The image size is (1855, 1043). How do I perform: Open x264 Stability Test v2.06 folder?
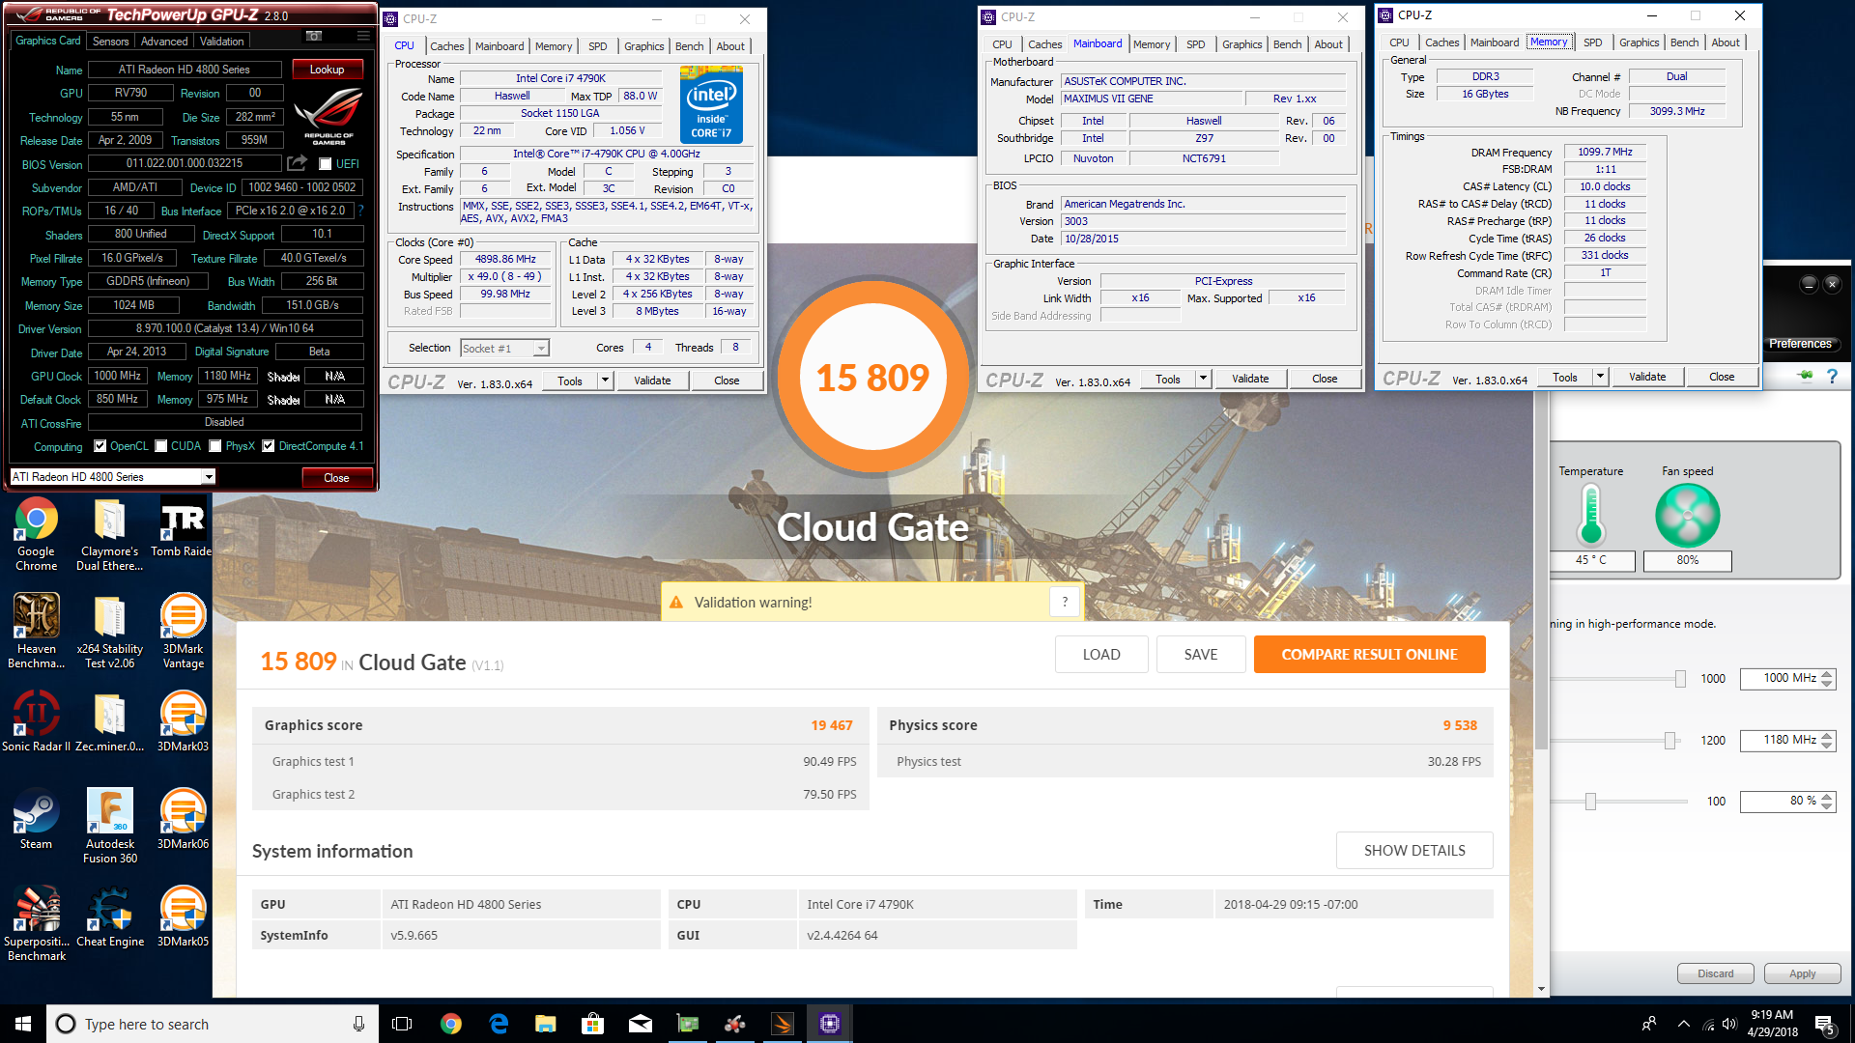(109, 631)
